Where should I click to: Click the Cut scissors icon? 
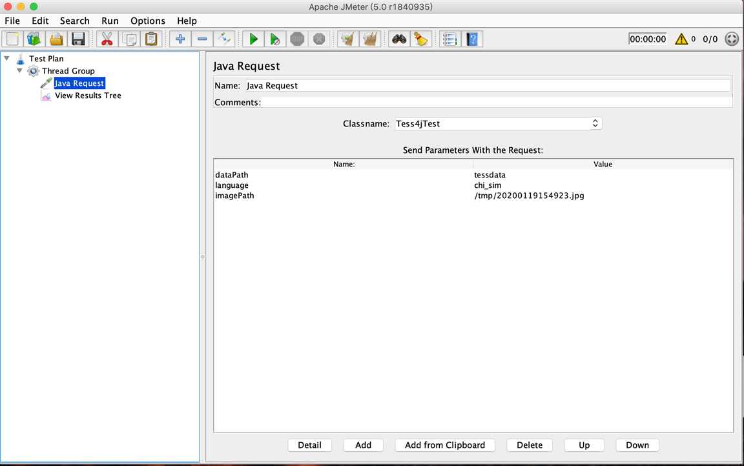tap(107, 39)
